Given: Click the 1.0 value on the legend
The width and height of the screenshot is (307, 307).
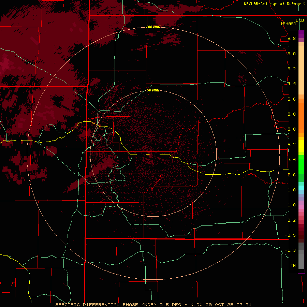Looking at the screenshot, I should tap(292, 205).
